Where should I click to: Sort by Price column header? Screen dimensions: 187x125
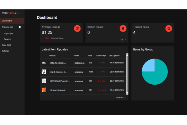pos(90,56)
